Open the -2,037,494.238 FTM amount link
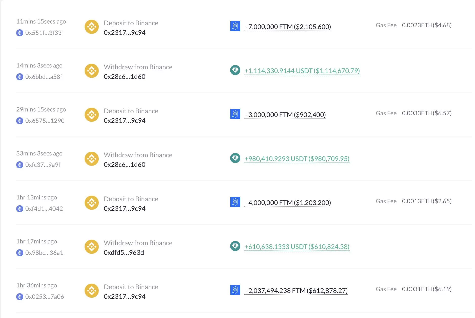This screenshot has height=318, width=475. coord(296,291)
